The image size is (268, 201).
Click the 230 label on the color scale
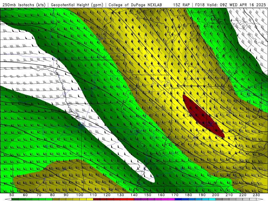(256, 195)
